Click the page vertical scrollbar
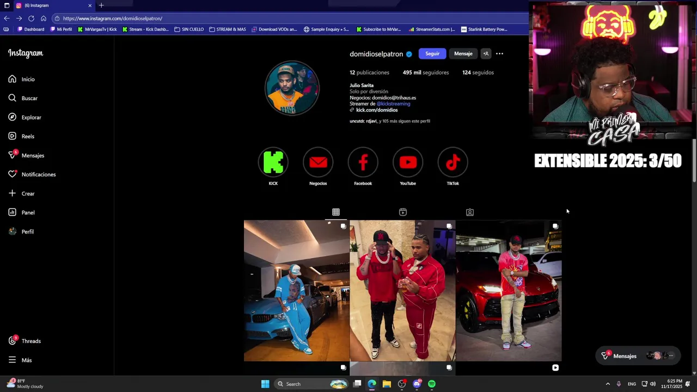 [x=694, y=161]
